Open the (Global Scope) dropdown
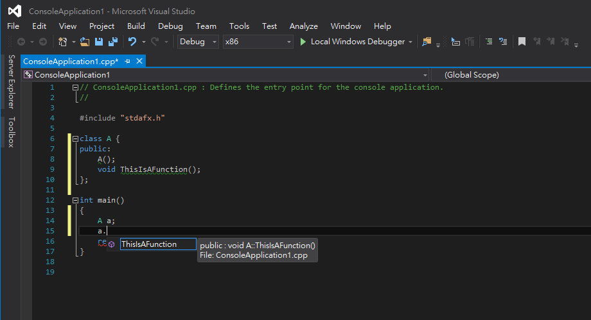 pyautogui.click(x=511, y=75)
